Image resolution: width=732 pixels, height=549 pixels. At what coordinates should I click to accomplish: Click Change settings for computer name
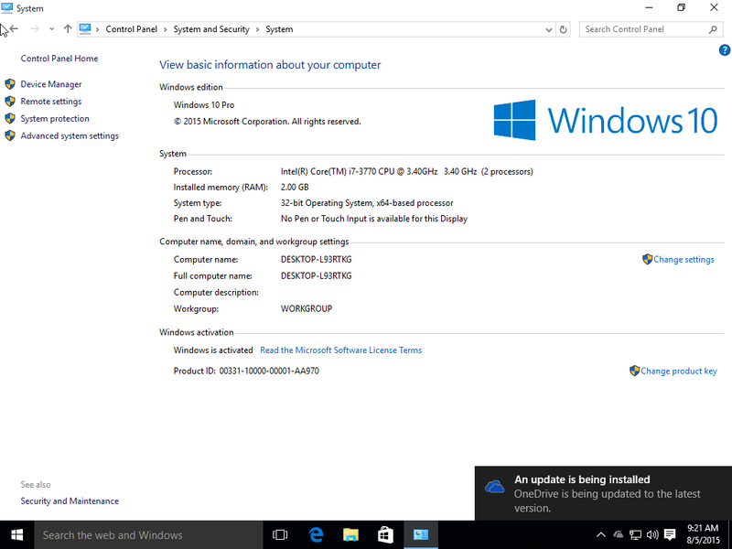(x=684, y=260)
